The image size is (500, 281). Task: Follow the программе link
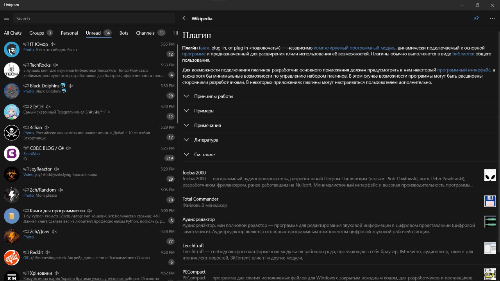point(194,54)
